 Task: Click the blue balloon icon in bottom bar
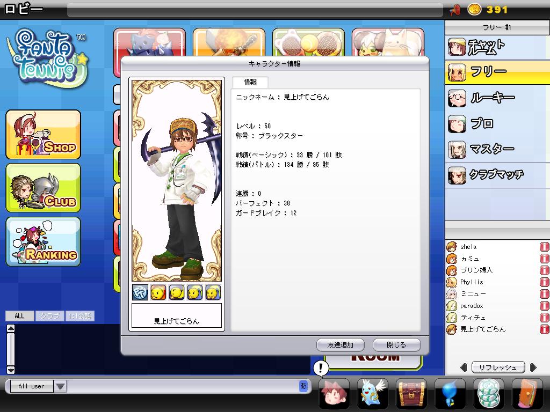pos(450,394)
